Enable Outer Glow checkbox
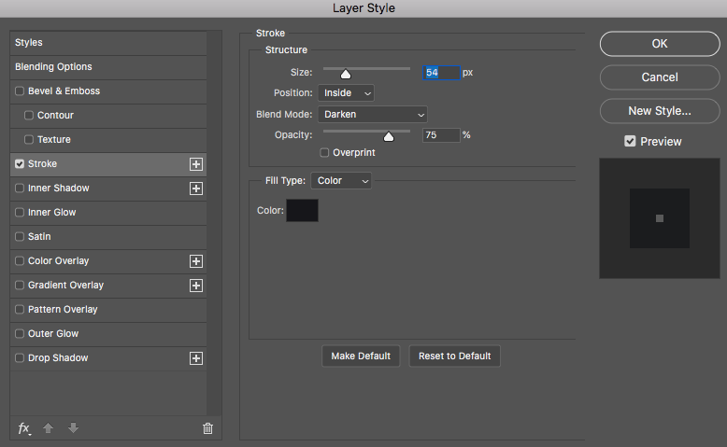Screen dimensions: 727x447 20,333
